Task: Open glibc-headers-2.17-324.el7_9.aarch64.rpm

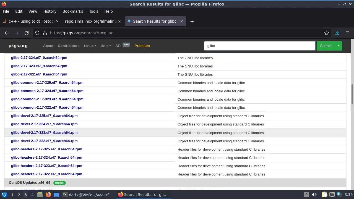Action: pyautogui.click(x=46, y=158)
